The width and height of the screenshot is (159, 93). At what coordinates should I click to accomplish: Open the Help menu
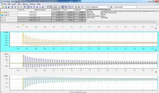pos(38,4)
